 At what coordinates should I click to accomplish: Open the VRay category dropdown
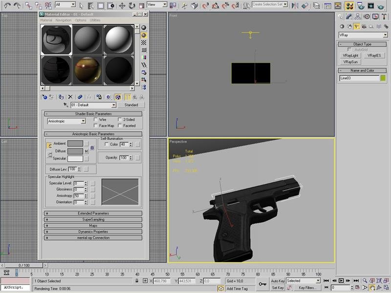pos(385,35)
